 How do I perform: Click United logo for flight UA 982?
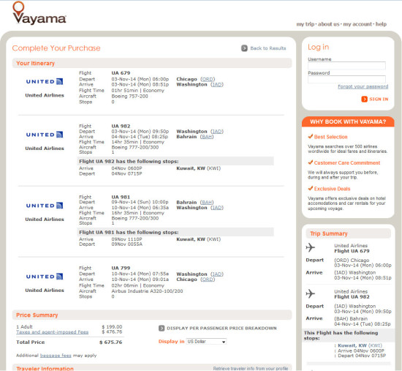tap(45, 135)
